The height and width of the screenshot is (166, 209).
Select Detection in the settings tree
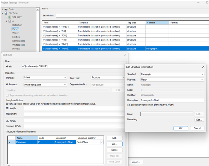pos(17,25)
